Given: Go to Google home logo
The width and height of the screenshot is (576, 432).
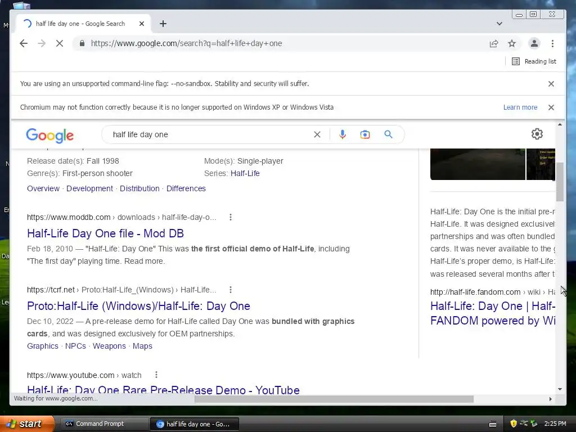Looking at the screenshot, I should 50,136.
